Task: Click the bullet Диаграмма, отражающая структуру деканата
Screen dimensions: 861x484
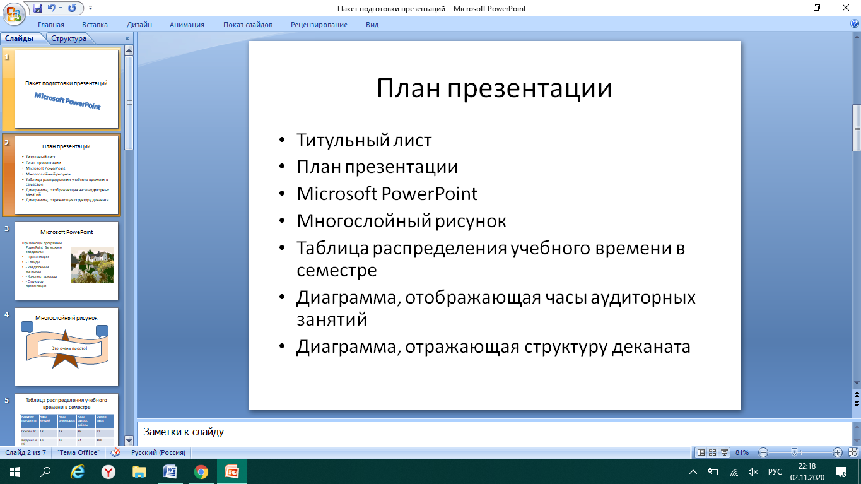Action: click(493, 347)
